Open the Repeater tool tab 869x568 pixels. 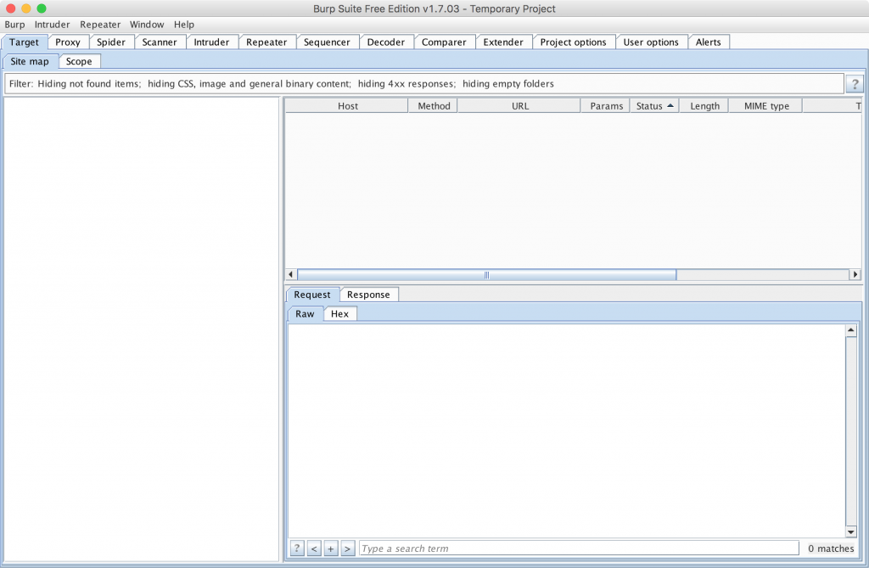(x=266, y=42)
